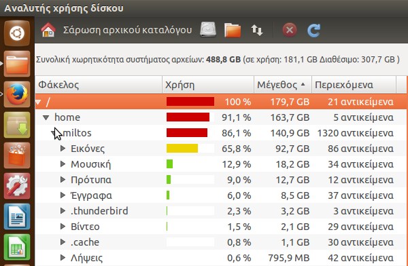Viewport: 408px width, 266px height.
Task: Sort by Μέγεθος column header
Action: [x=283, y=85]
